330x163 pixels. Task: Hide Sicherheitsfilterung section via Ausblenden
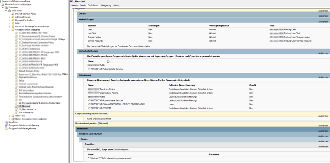click(x=323, y=53)
